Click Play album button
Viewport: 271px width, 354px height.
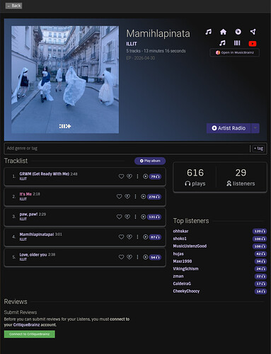coord(150,161)
